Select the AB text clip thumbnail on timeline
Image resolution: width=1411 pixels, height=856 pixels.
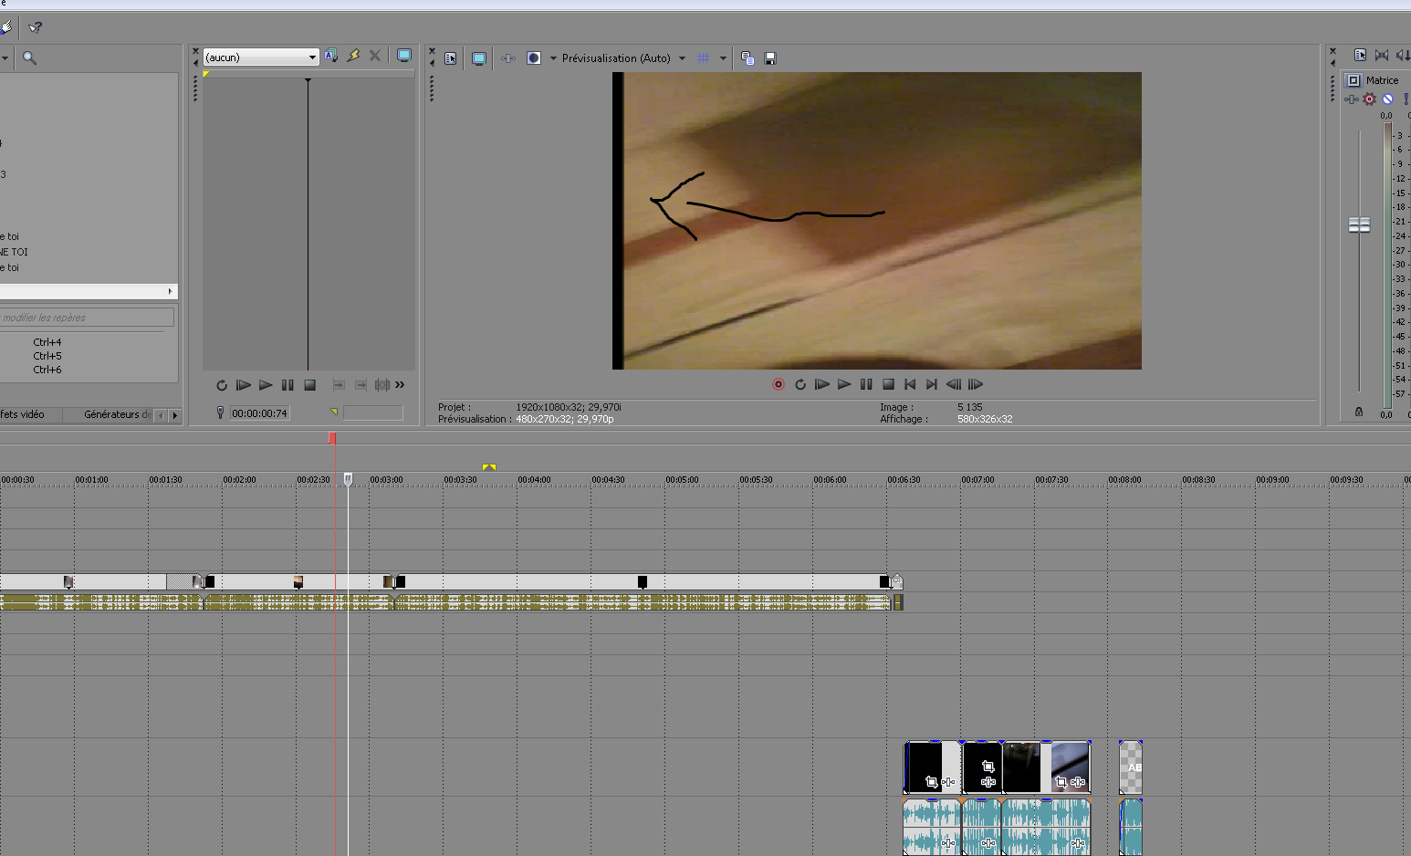(x=1131, y=767)
